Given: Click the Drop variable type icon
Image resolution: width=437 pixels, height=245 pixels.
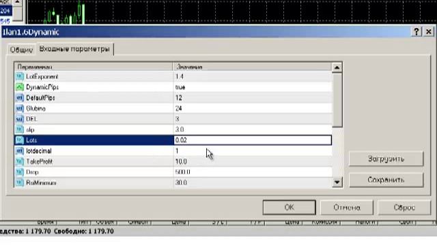Looking at the screenshot, I should [x=20, y=172].
